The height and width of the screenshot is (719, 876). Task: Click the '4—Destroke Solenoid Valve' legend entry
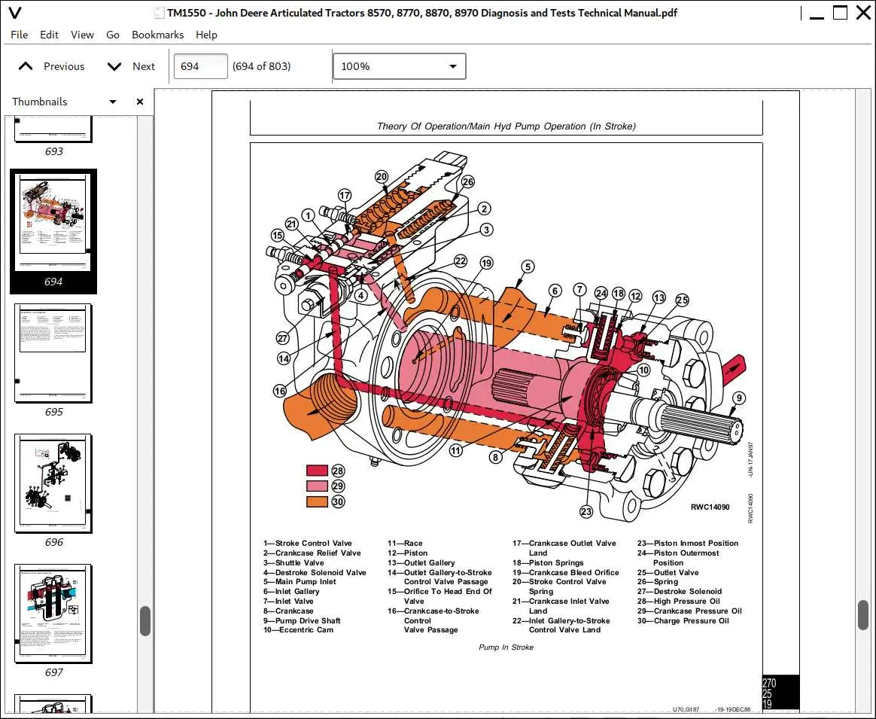pyautogui.click(x=315, y=572)
